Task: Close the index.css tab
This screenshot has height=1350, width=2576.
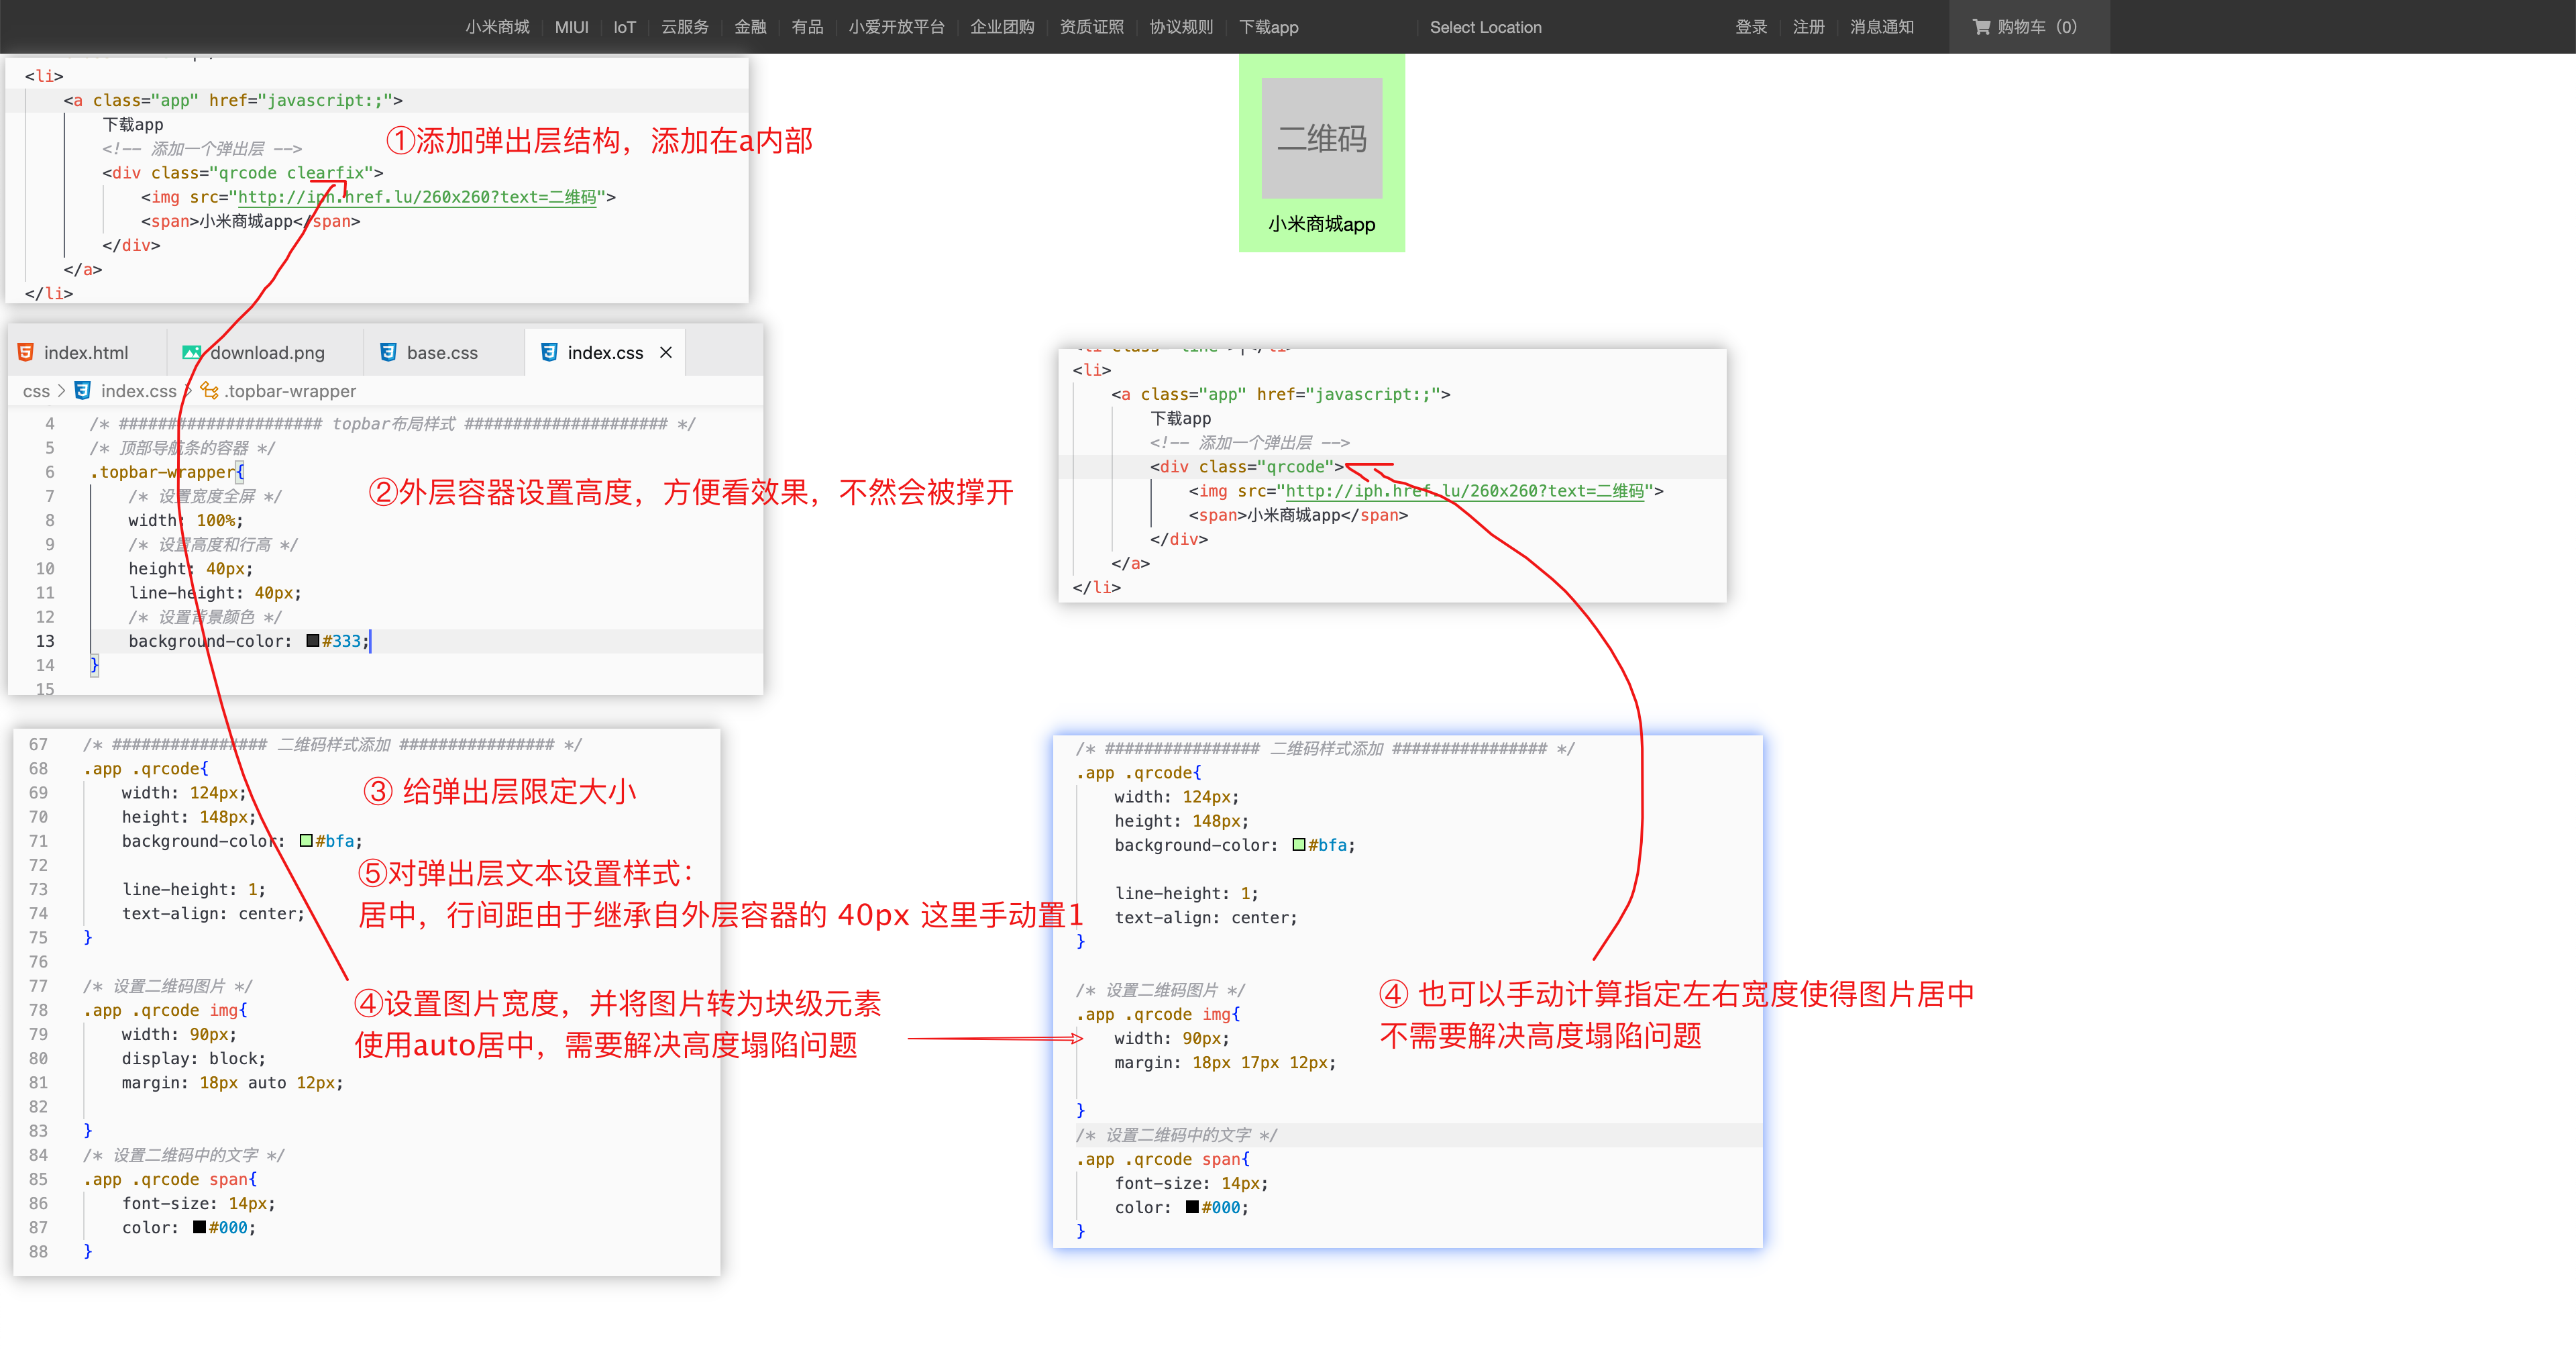Action: pyautogui.click(x=666, y=352)
